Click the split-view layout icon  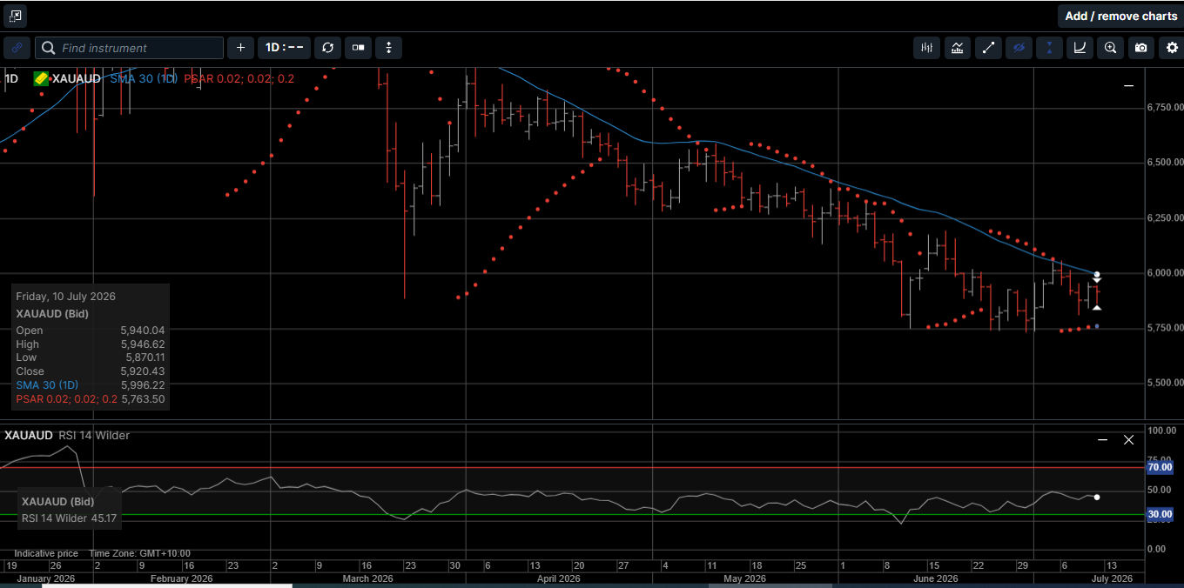click(358, 48)
